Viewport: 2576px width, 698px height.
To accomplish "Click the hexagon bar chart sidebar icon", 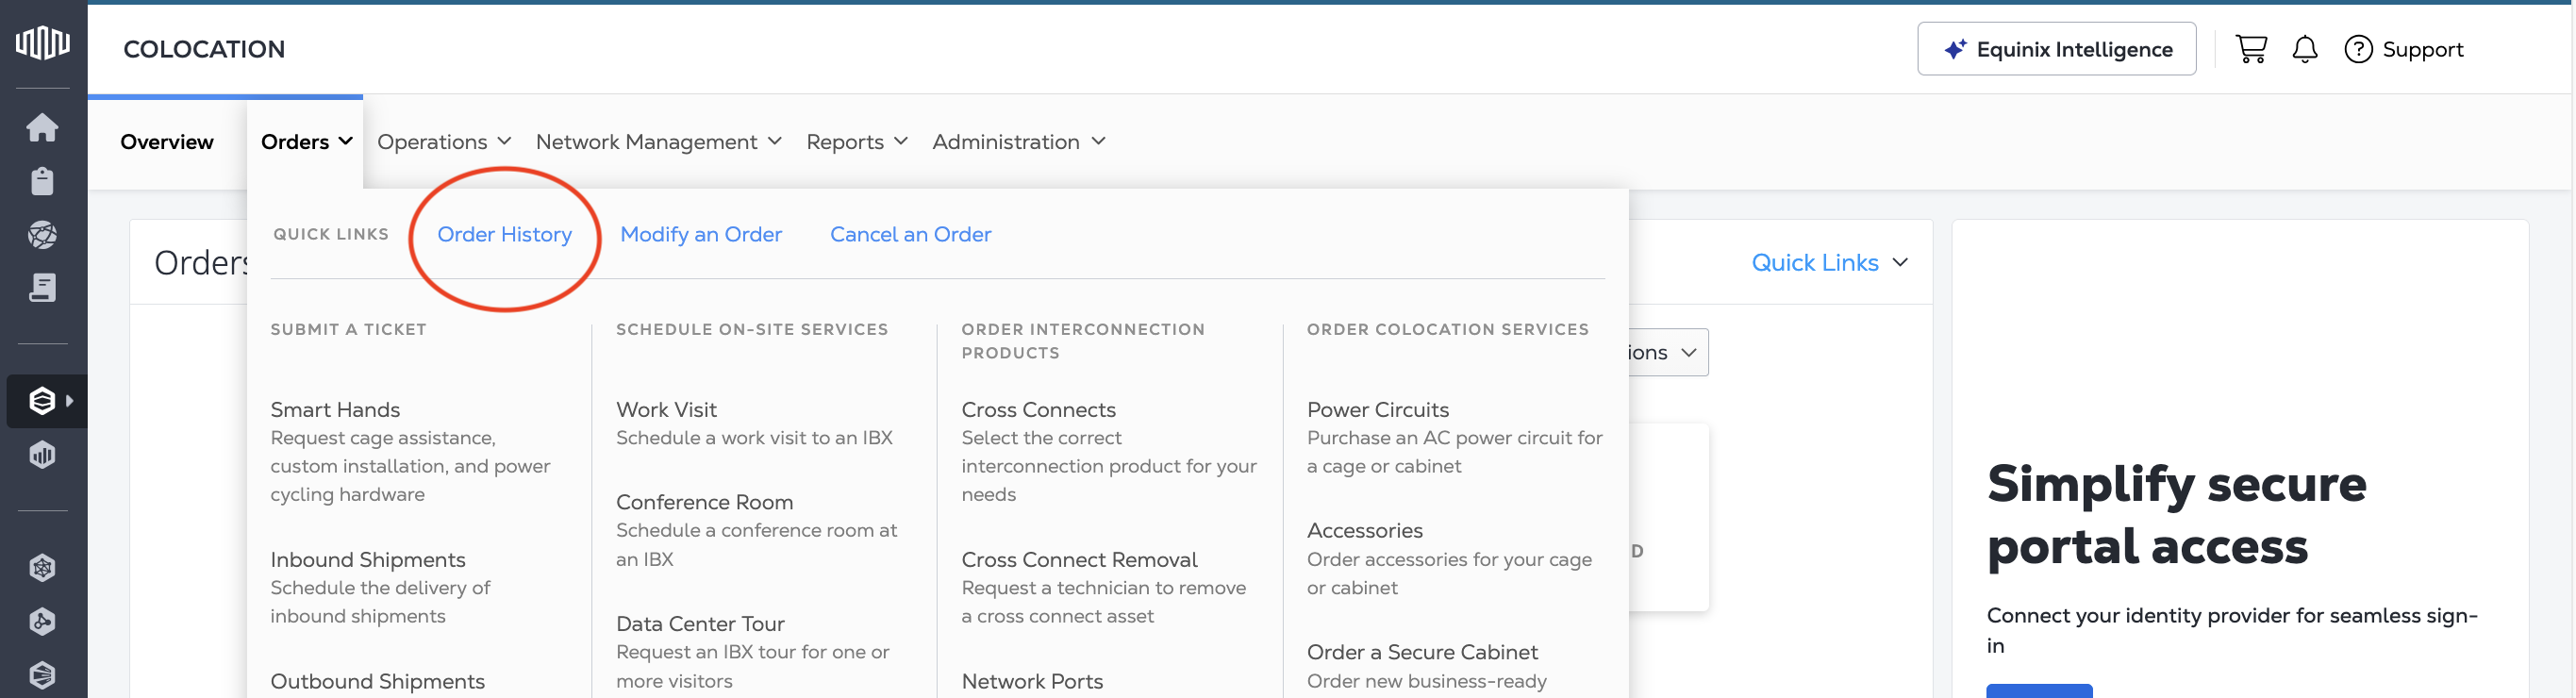I will click(x=42, y=455).
